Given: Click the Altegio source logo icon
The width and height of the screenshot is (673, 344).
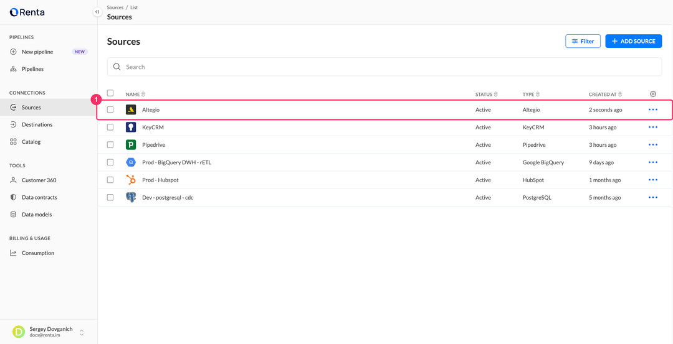Looking at the screenshot, I should 131,109.
